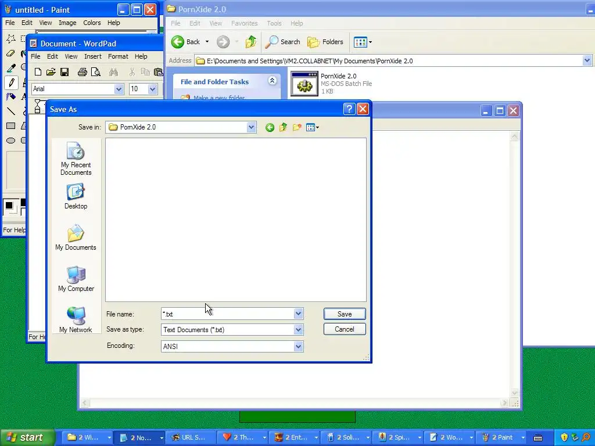595x446 pixels.
Task: Open the Colors menu in Paint
Action: (x=92, y=23)
